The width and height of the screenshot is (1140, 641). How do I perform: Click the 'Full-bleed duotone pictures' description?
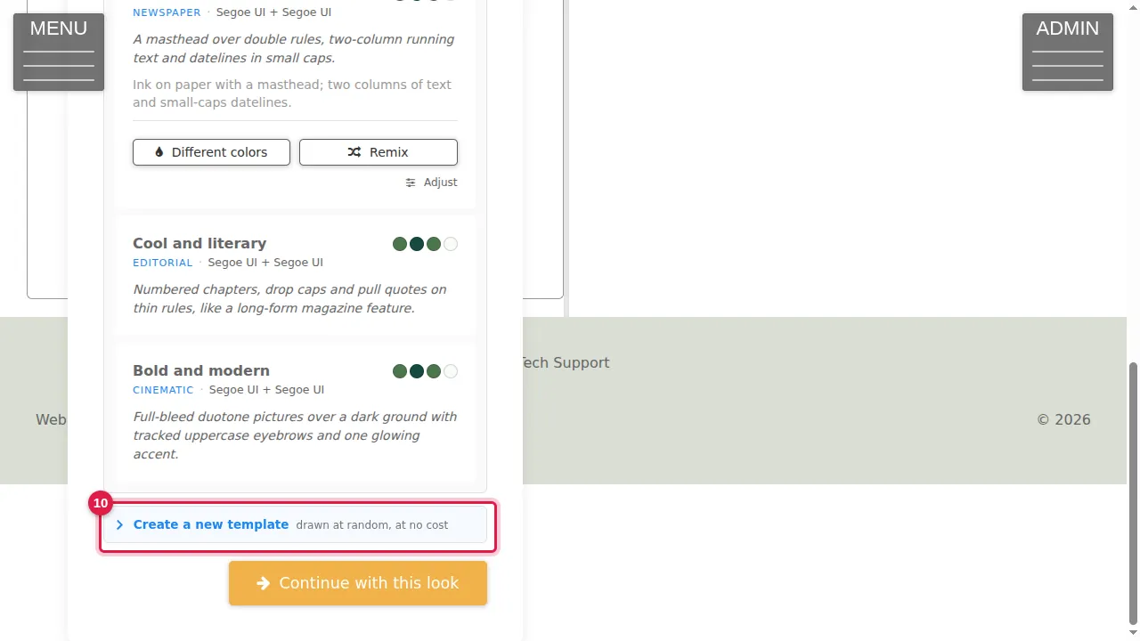click(295, 435)
